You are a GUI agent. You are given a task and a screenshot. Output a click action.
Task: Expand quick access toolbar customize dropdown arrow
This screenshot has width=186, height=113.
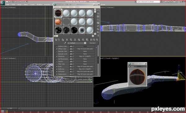pos(27,2)
